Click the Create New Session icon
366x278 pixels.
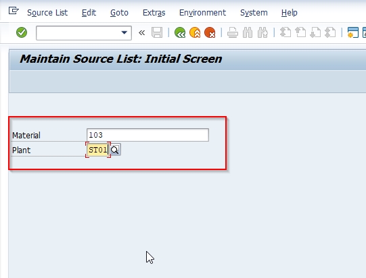352,32
